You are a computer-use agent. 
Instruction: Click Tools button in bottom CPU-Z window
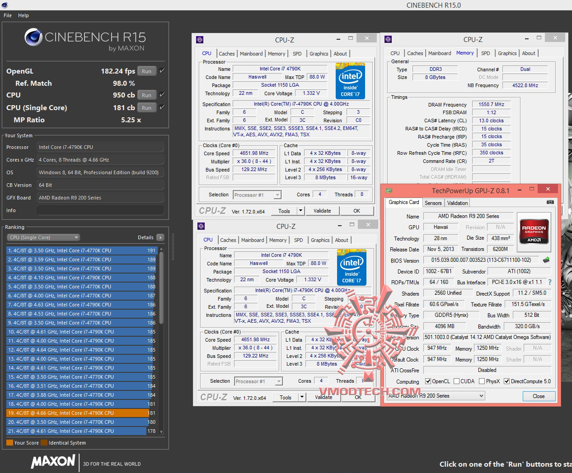tap(286, 397)
